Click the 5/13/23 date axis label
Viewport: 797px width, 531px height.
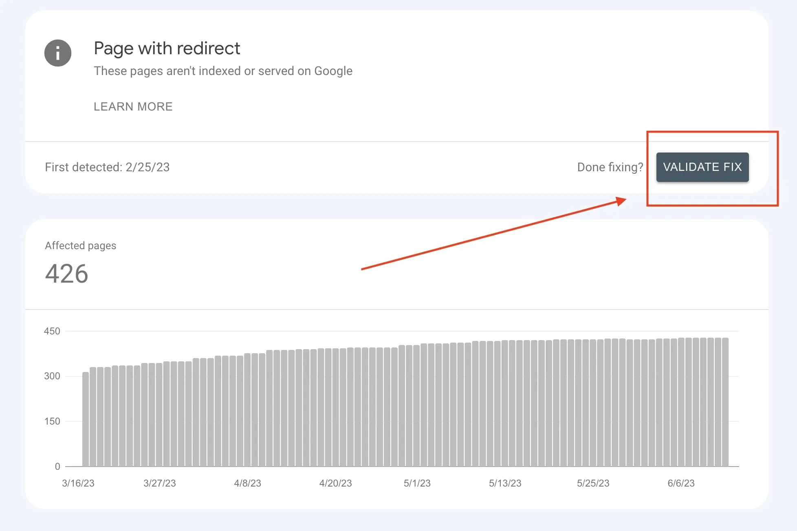(x=505, y=483)
